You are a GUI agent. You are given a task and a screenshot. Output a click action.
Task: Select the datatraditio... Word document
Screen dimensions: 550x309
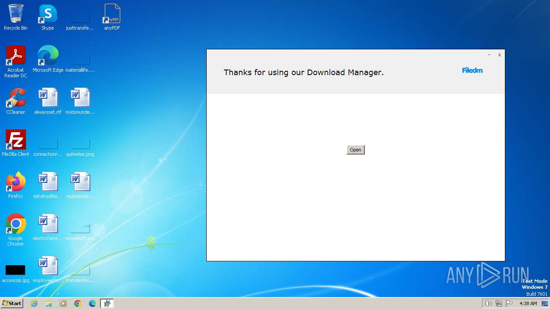pos(48,185)
